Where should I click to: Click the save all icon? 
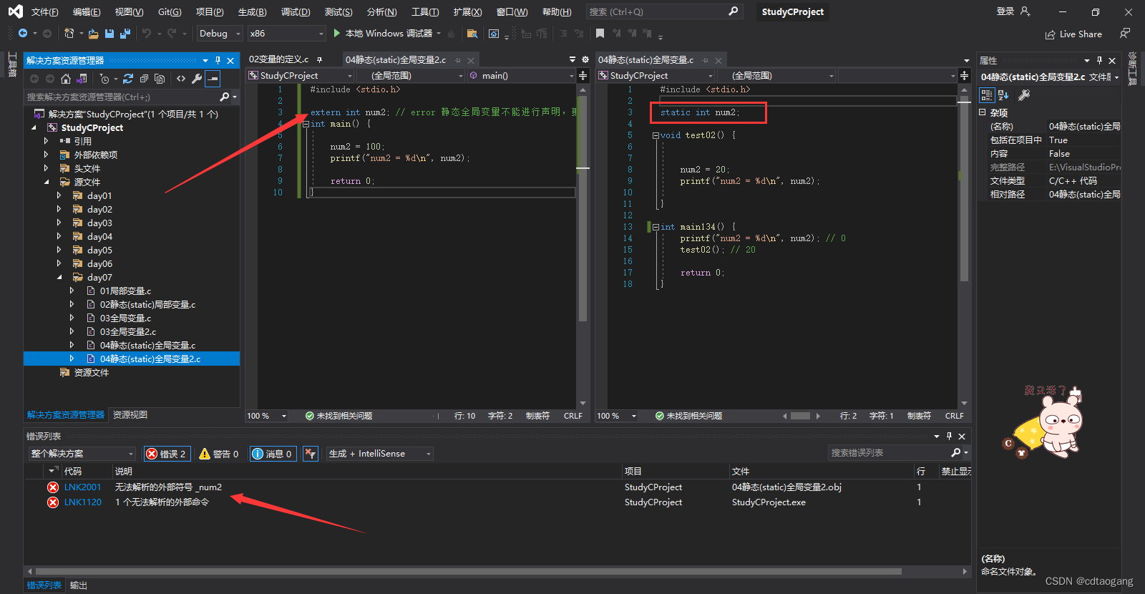125,34
